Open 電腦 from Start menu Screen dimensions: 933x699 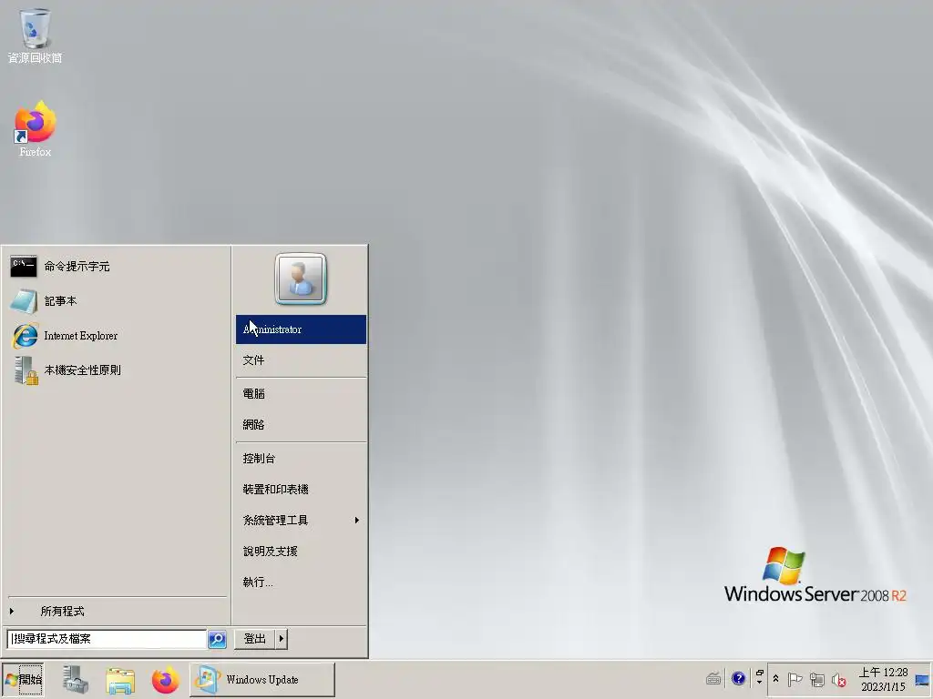[x=301, y=393]
